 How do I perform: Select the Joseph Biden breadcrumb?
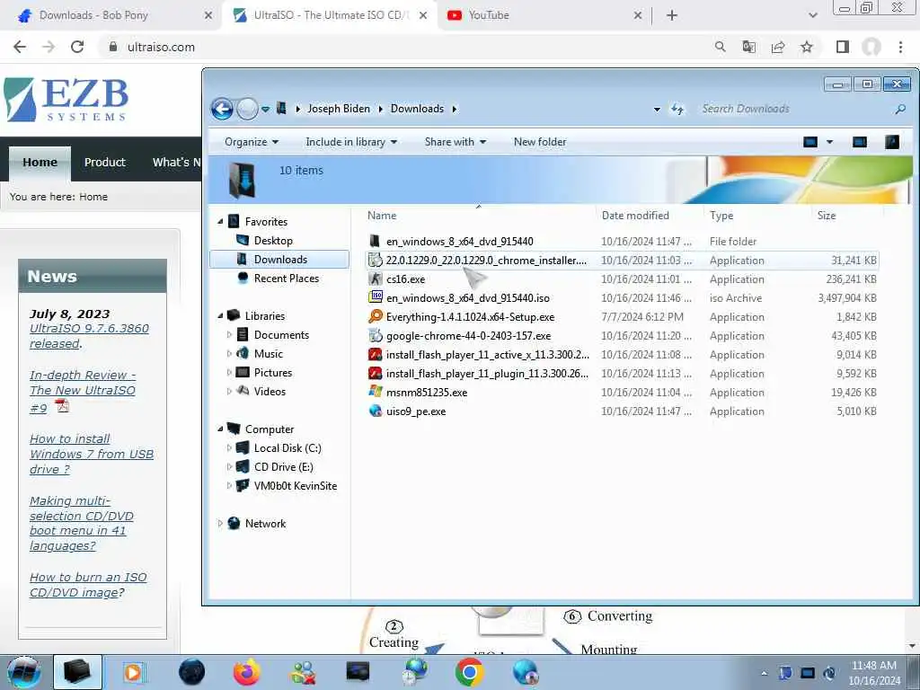click(x=339, y=109)
